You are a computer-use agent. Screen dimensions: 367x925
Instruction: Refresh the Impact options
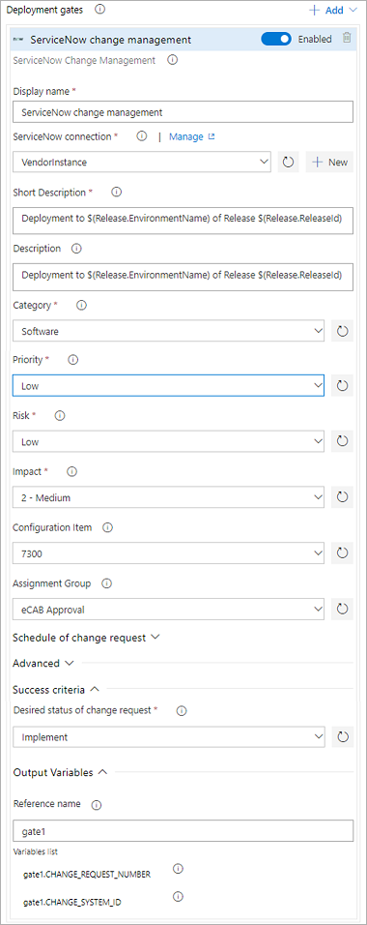point(342,497)
